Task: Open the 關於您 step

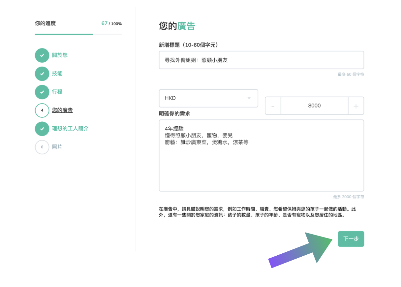Action: tap(60, 55)
